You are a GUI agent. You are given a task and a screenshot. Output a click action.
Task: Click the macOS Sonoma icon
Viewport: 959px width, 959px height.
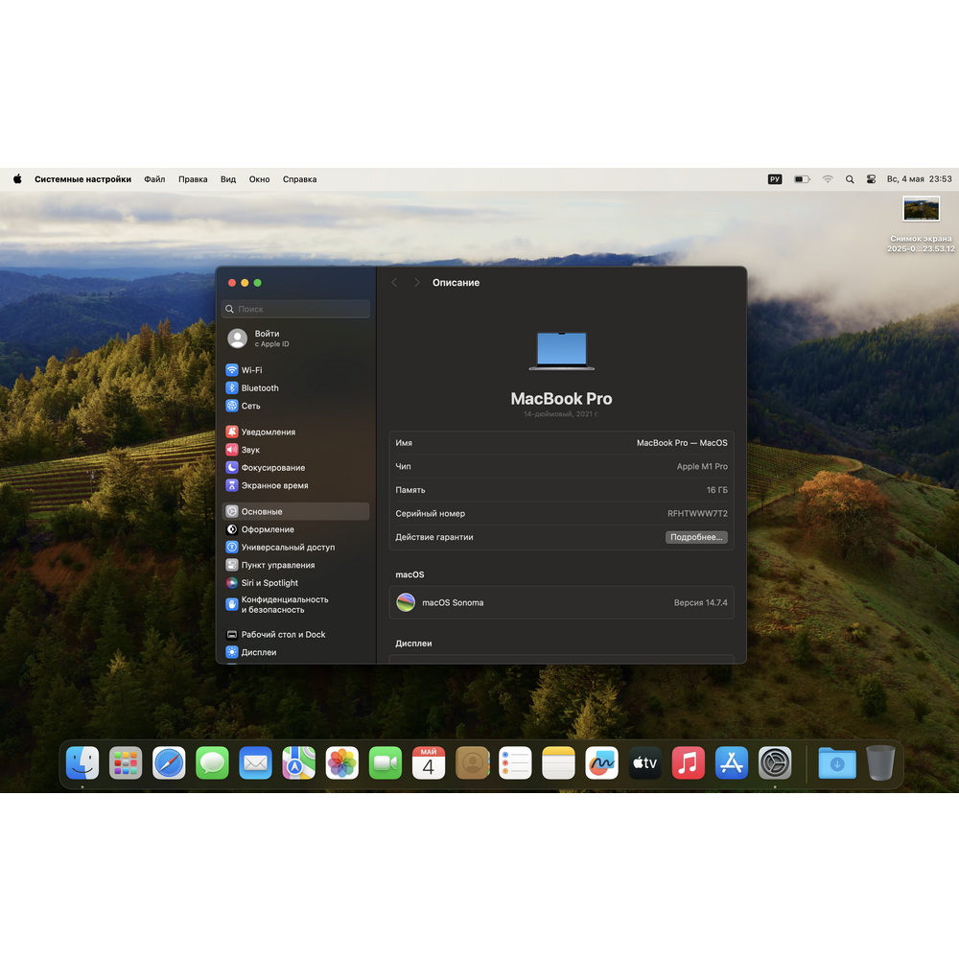pos(406,602)
